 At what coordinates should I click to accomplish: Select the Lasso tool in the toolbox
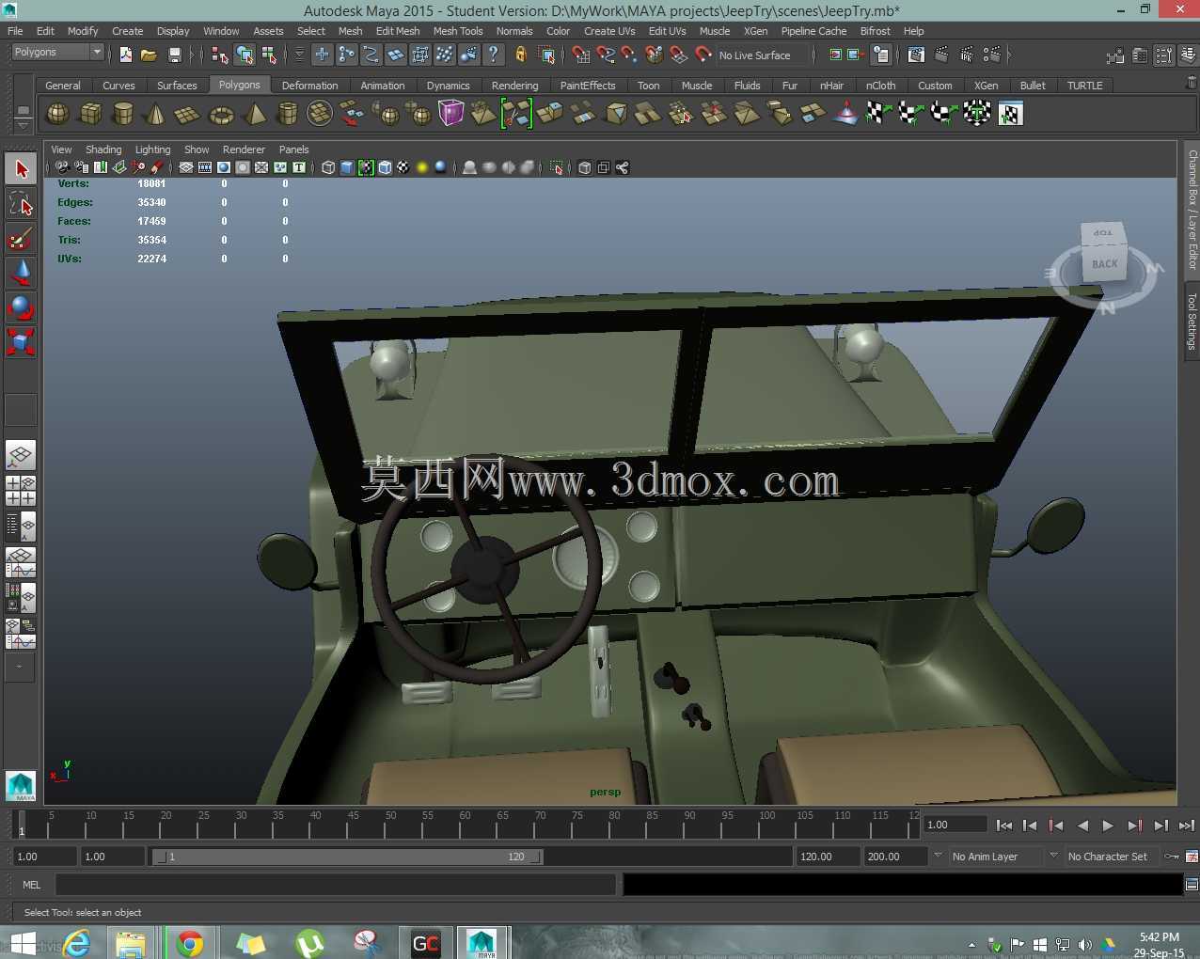point(21,204)
